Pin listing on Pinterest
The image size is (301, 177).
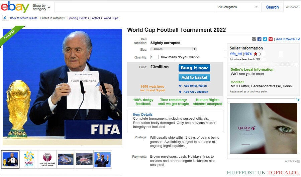coord(271,39)
